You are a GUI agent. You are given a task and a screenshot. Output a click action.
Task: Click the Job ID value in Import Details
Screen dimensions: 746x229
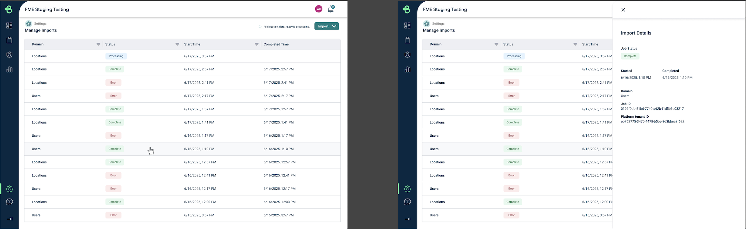point(652,109)
